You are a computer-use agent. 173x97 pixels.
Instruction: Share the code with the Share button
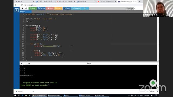(x=58, y=8)
